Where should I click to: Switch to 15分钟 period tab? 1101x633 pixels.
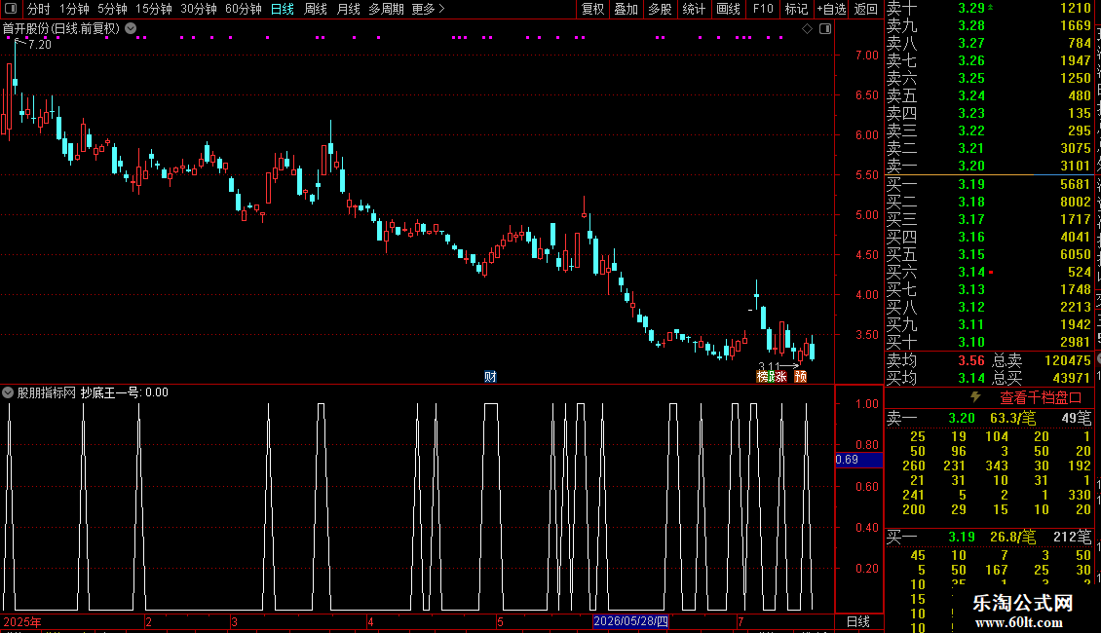[x=154, y=9]
